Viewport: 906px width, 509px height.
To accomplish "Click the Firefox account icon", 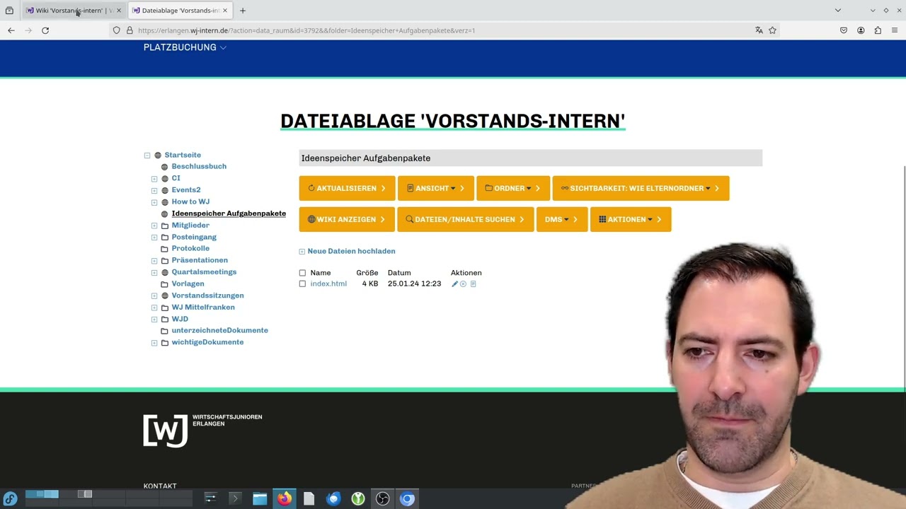I will tap(861, 30).
